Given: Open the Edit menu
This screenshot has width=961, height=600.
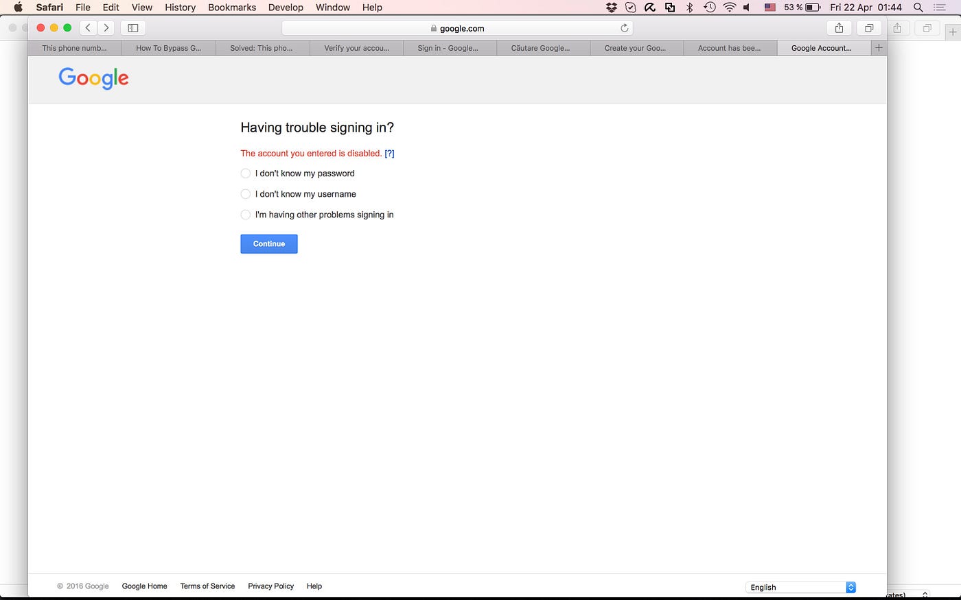Looking at the screenshot, I should [x=111, y=8].
